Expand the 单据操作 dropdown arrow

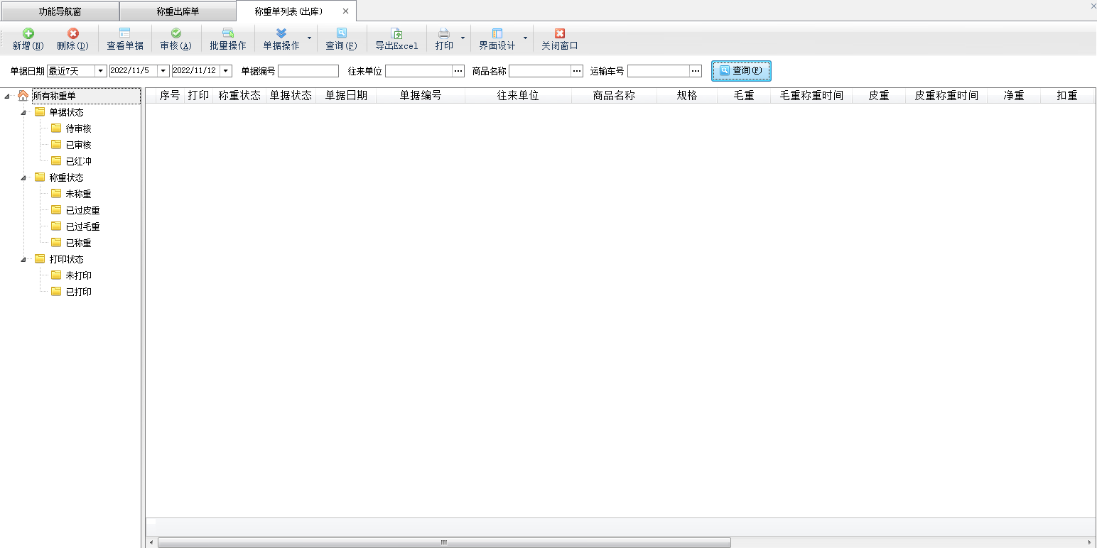[x=309, y=38]
